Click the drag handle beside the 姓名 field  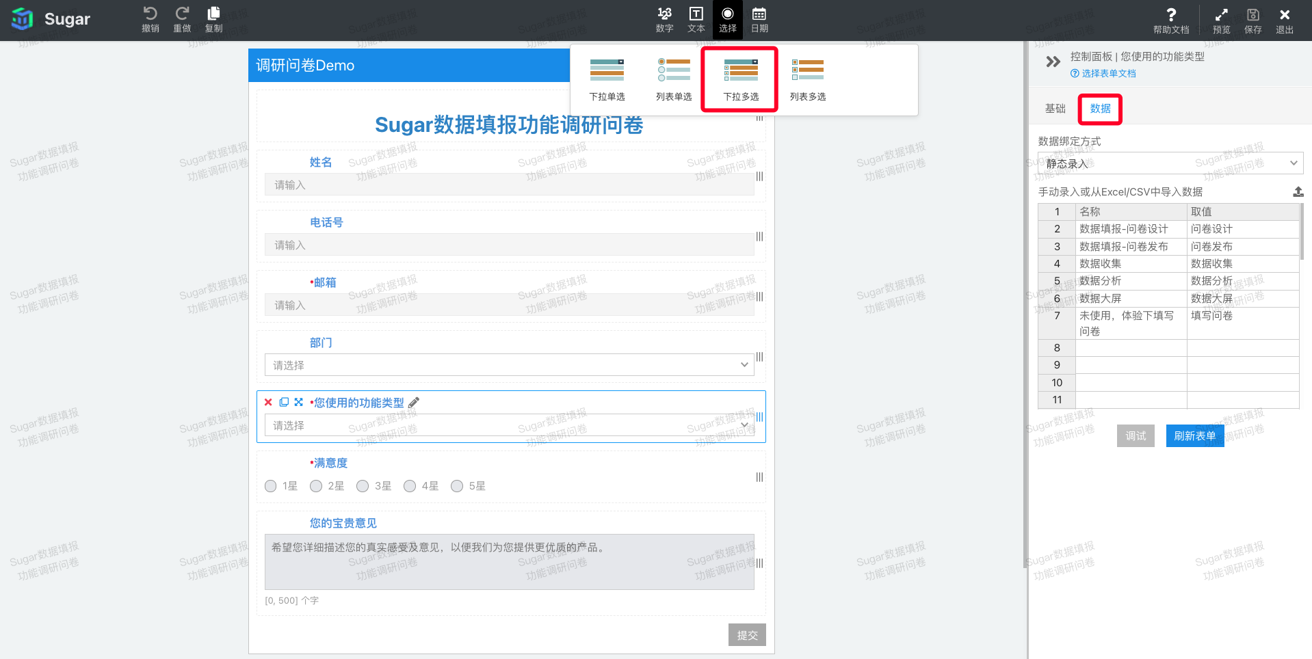759,176
